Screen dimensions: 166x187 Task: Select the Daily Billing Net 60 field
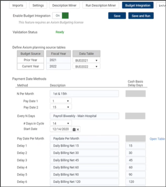[84, 167]
